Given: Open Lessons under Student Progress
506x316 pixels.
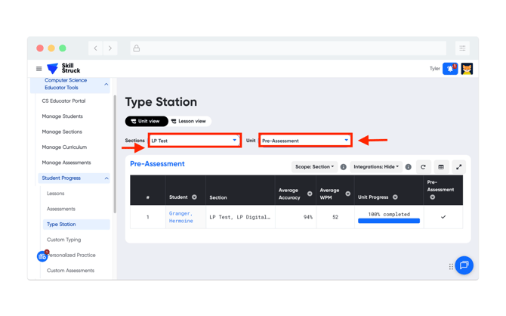Looking at the screenshot, I should click(x=55, y=194).
